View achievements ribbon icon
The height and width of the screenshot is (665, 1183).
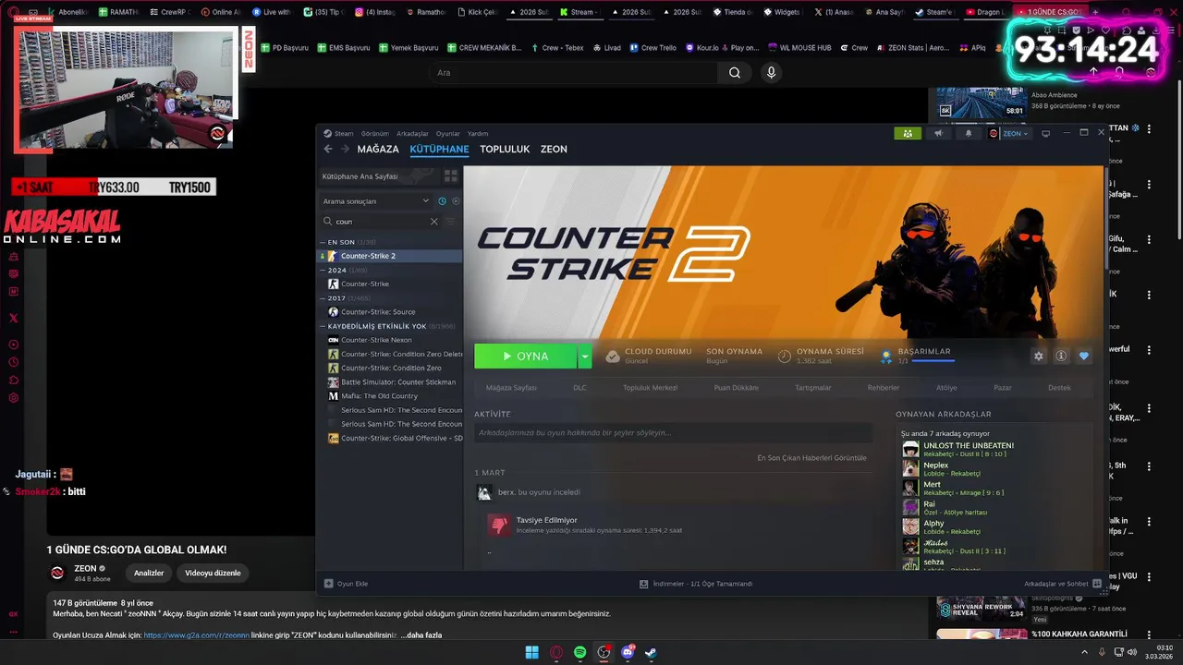[x=887, y=356]
